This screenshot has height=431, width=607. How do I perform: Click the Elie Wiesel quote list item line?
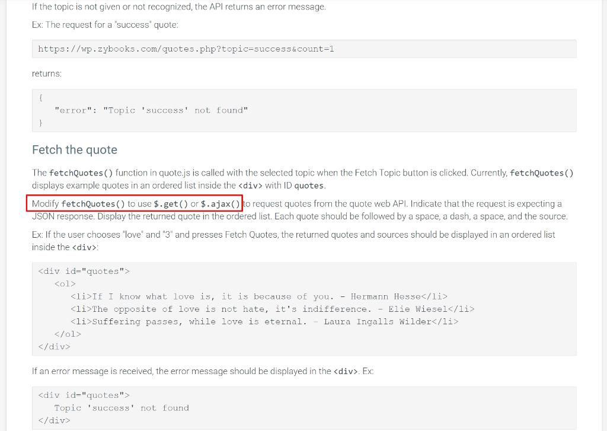(x=273, y=309)
